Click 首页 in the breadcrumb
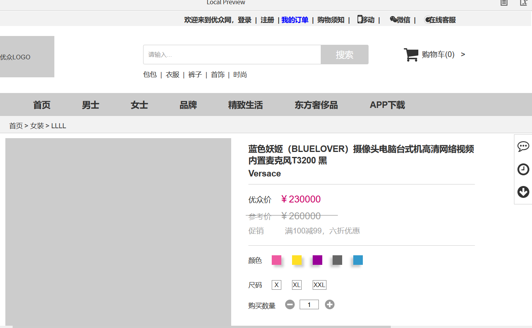532x328 pixels. click(16, 126)
